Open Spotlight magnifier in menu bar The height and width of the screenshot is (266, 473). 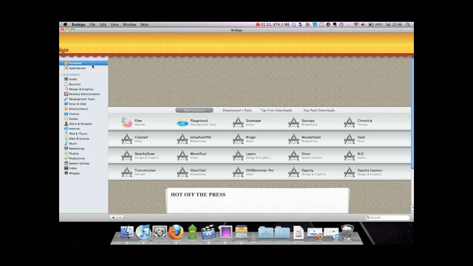(x=408, y=24)
